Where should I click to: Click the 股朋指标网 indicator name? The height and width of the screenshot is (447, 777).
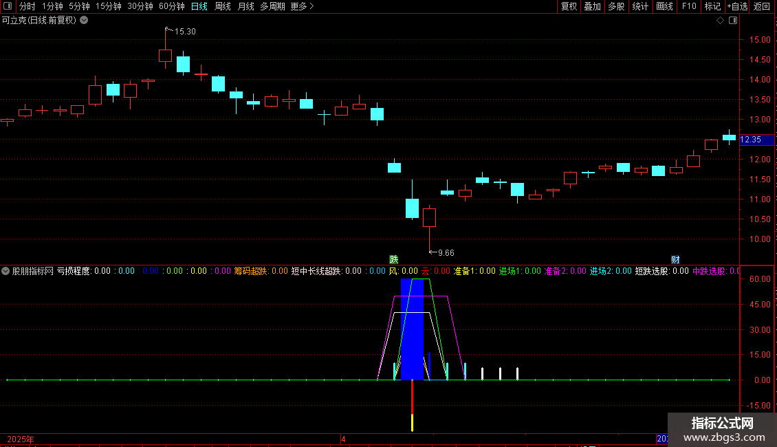[x=33, y=271]
